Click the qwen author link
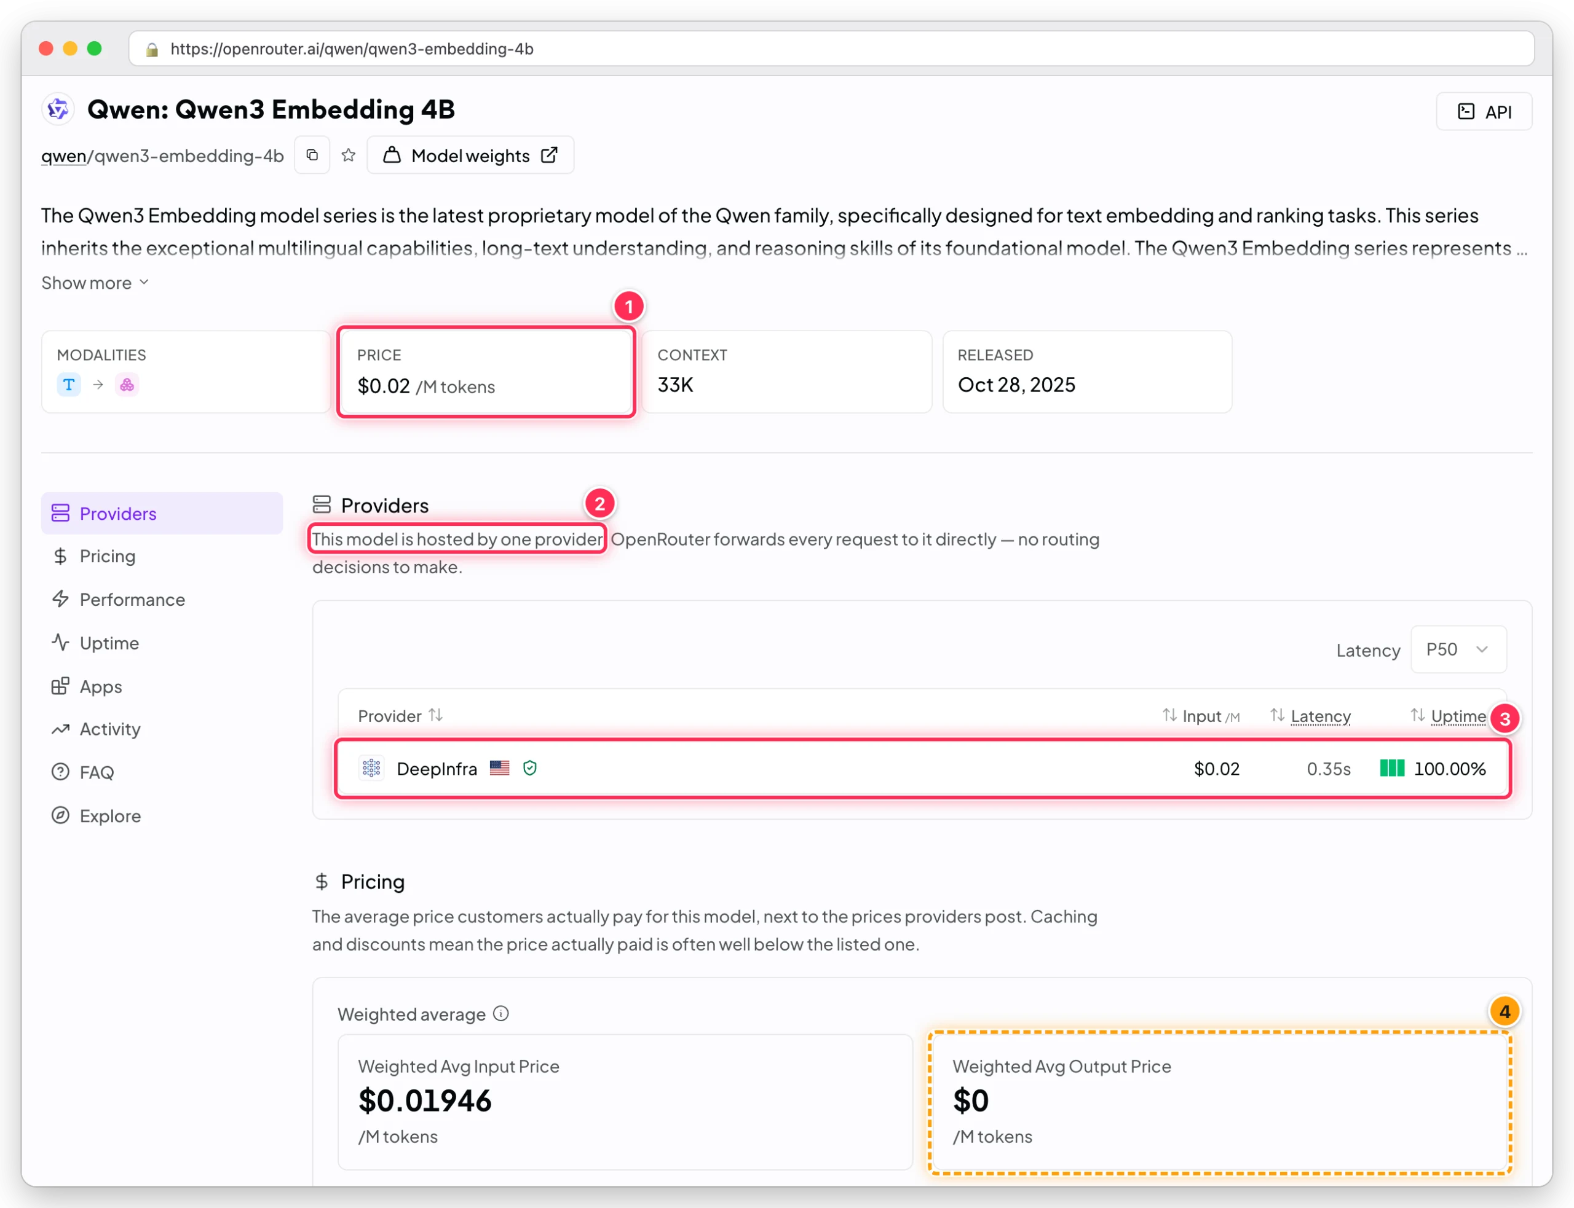 coord(63,156)
